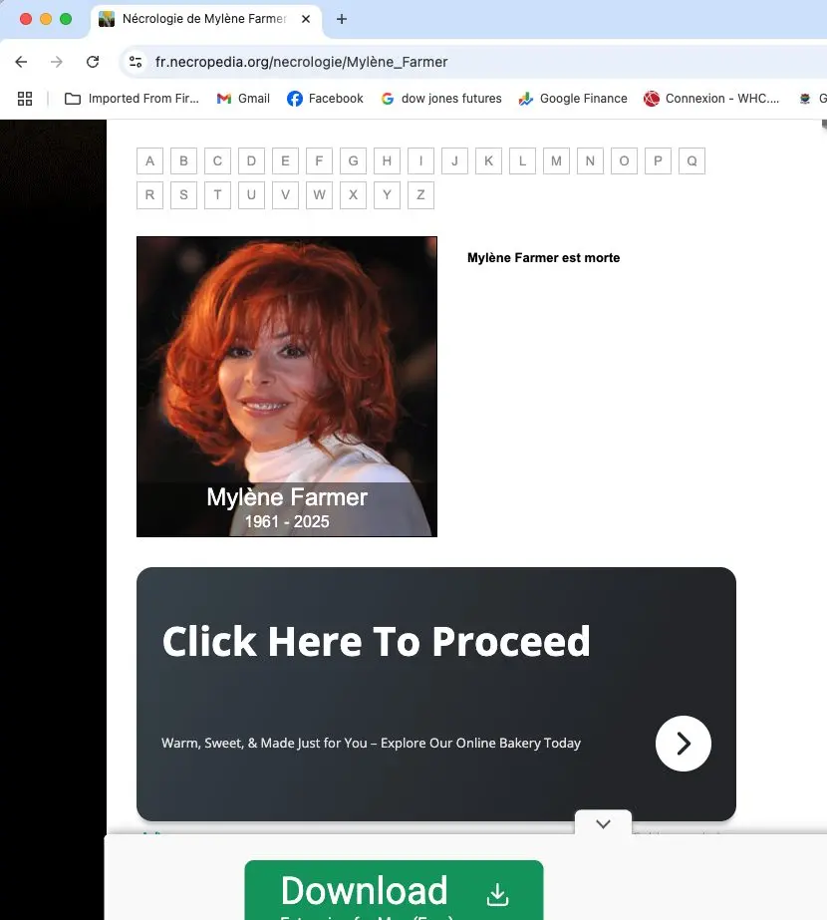
Task: Open the Gmail bookmark
Action: point(243,99)
